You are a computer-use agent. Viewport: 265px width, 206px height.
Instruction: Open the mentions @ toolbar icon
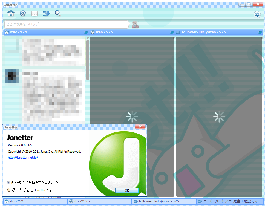[23, 13]
